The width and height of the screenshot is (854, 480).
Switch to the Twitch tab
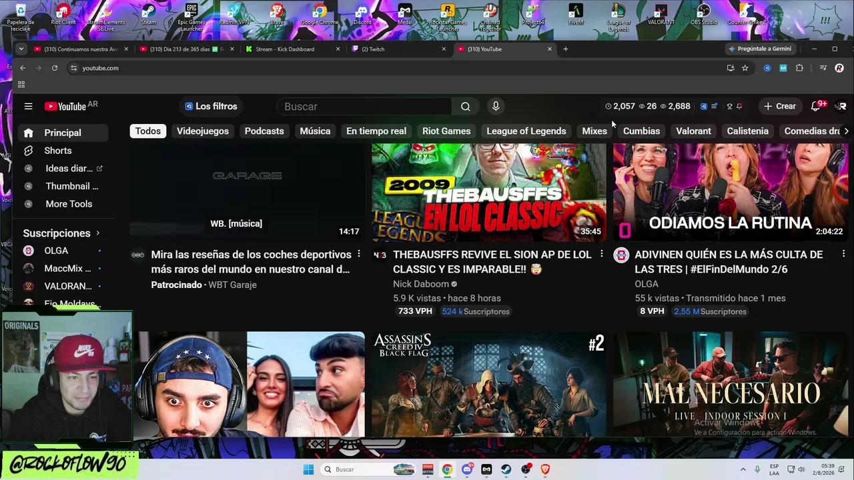(399, 49)
